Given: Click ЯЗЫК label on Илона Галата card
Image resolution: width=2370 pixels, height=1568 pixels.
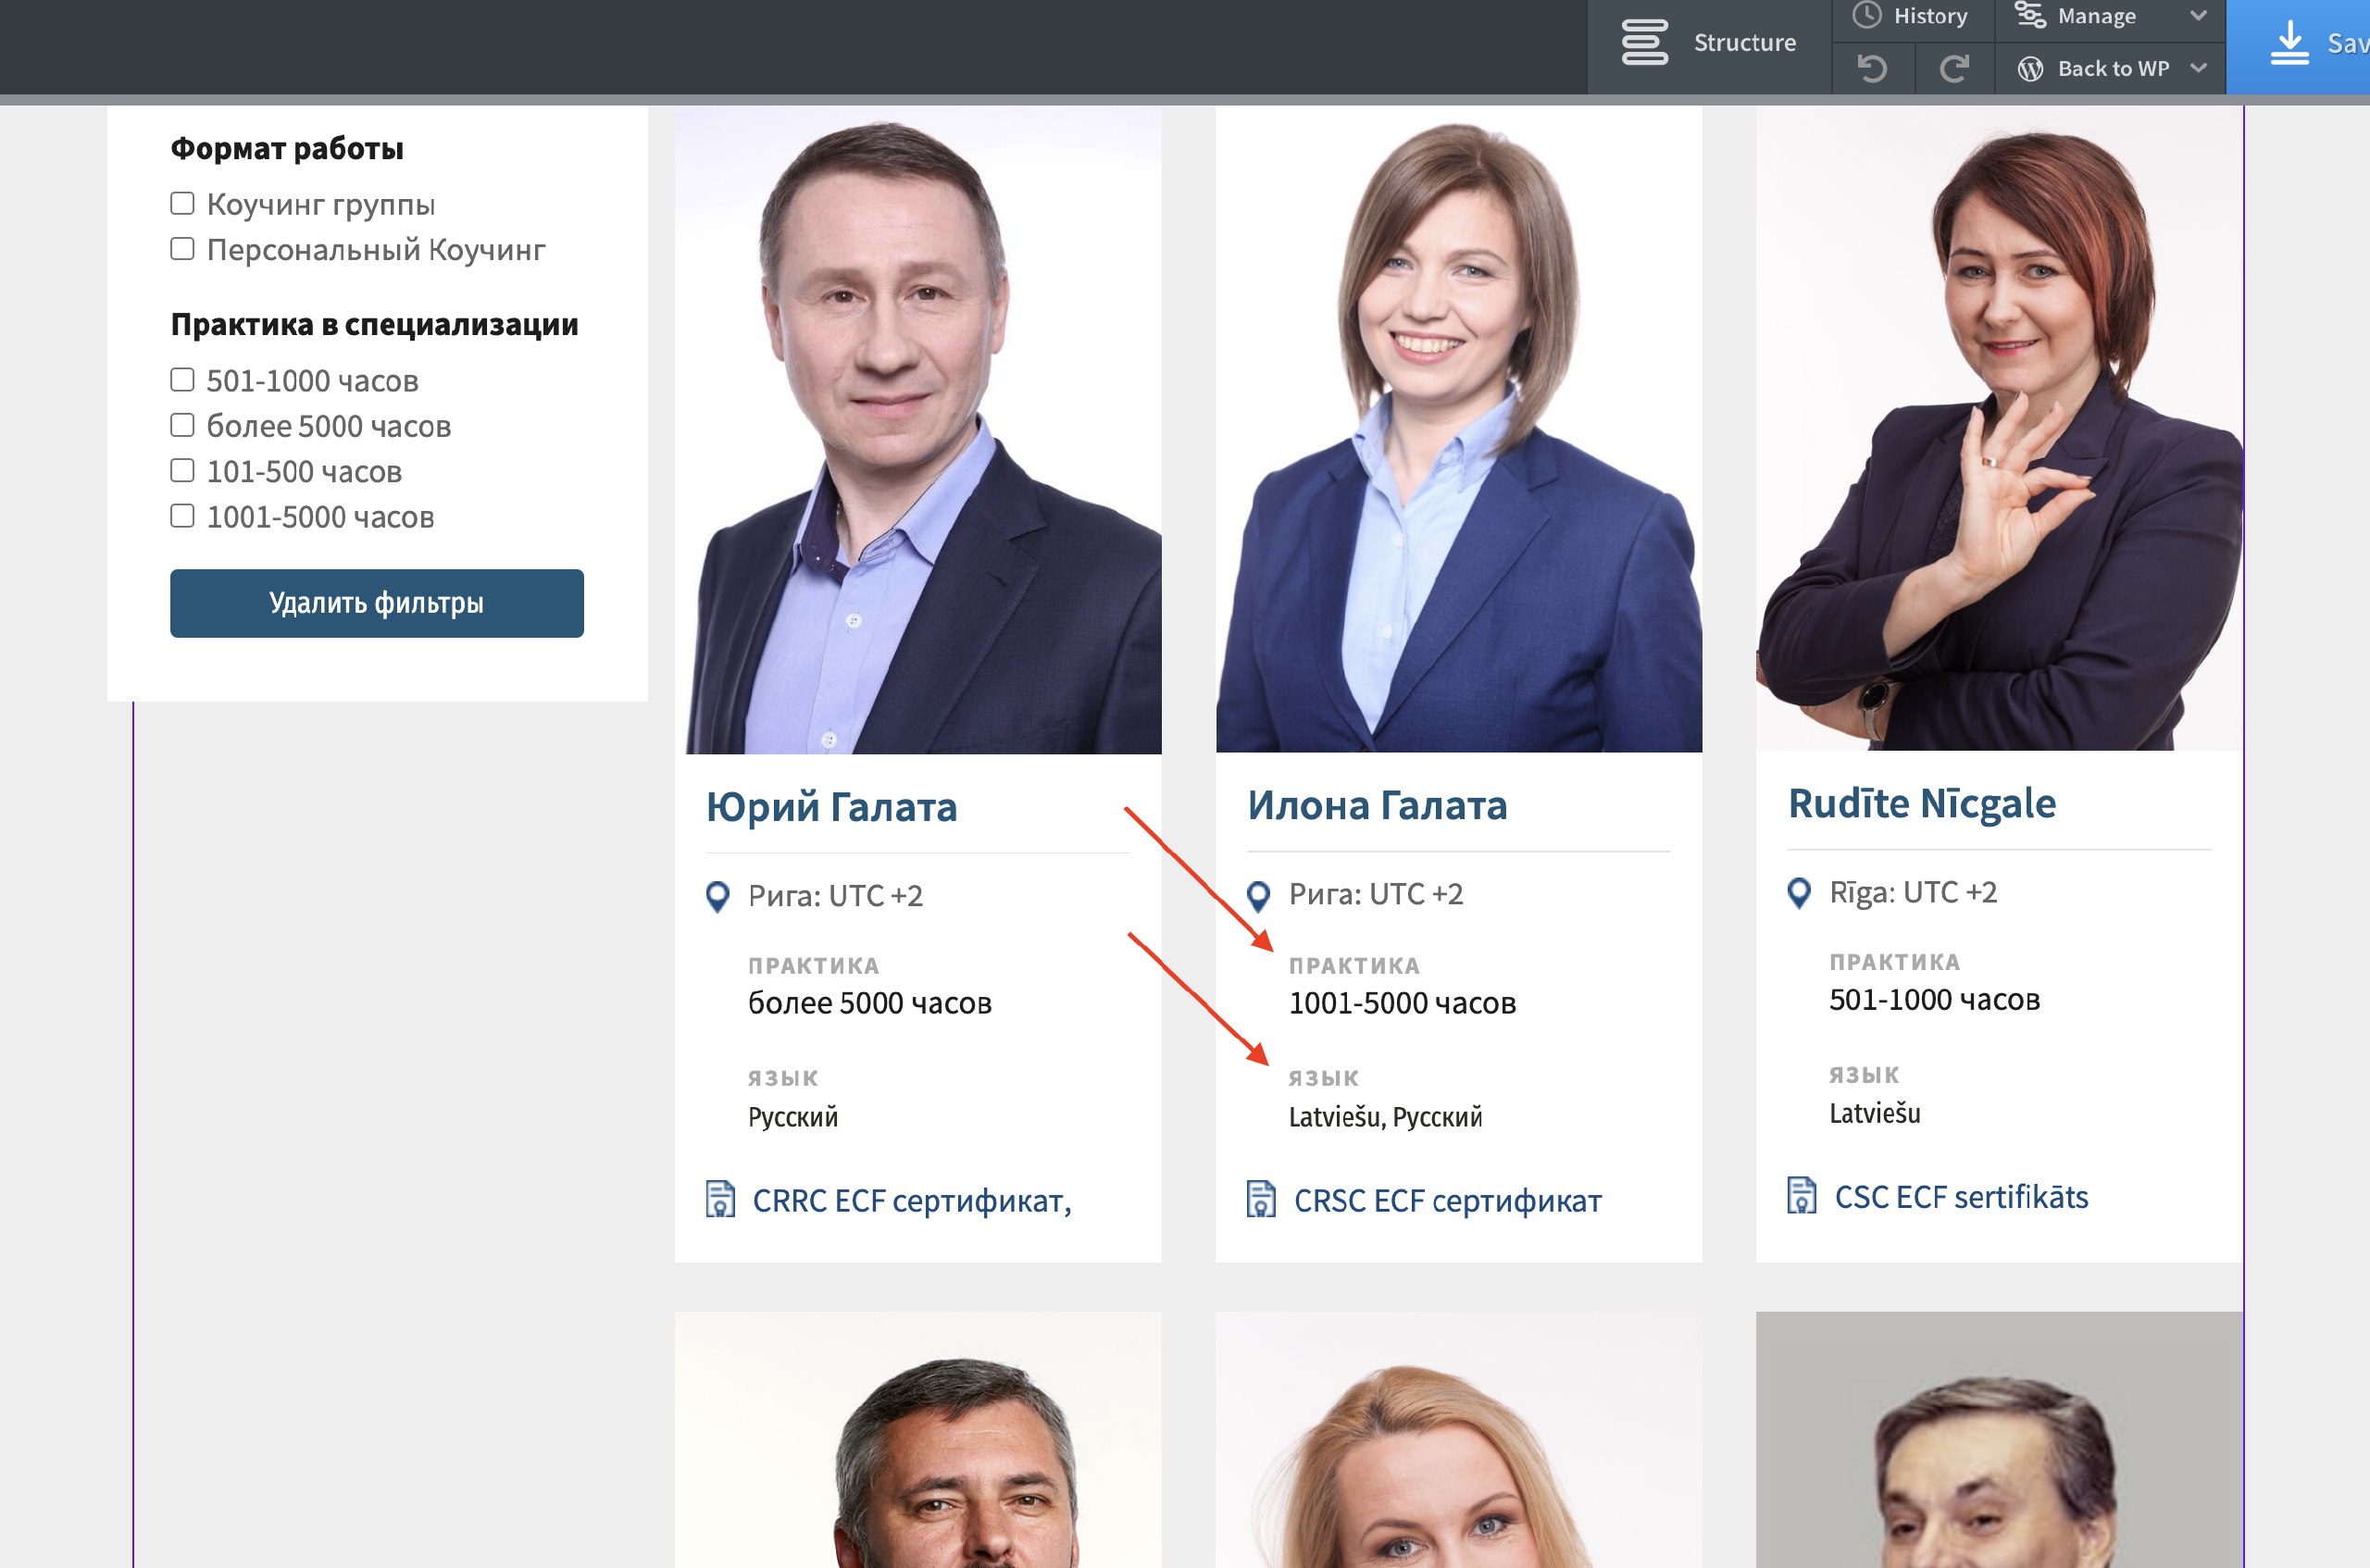Looking at the screenshot, I should point(1323,1078).
